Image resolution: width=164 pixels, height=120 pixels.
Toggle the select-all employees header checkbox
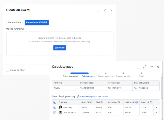point(55,102)
